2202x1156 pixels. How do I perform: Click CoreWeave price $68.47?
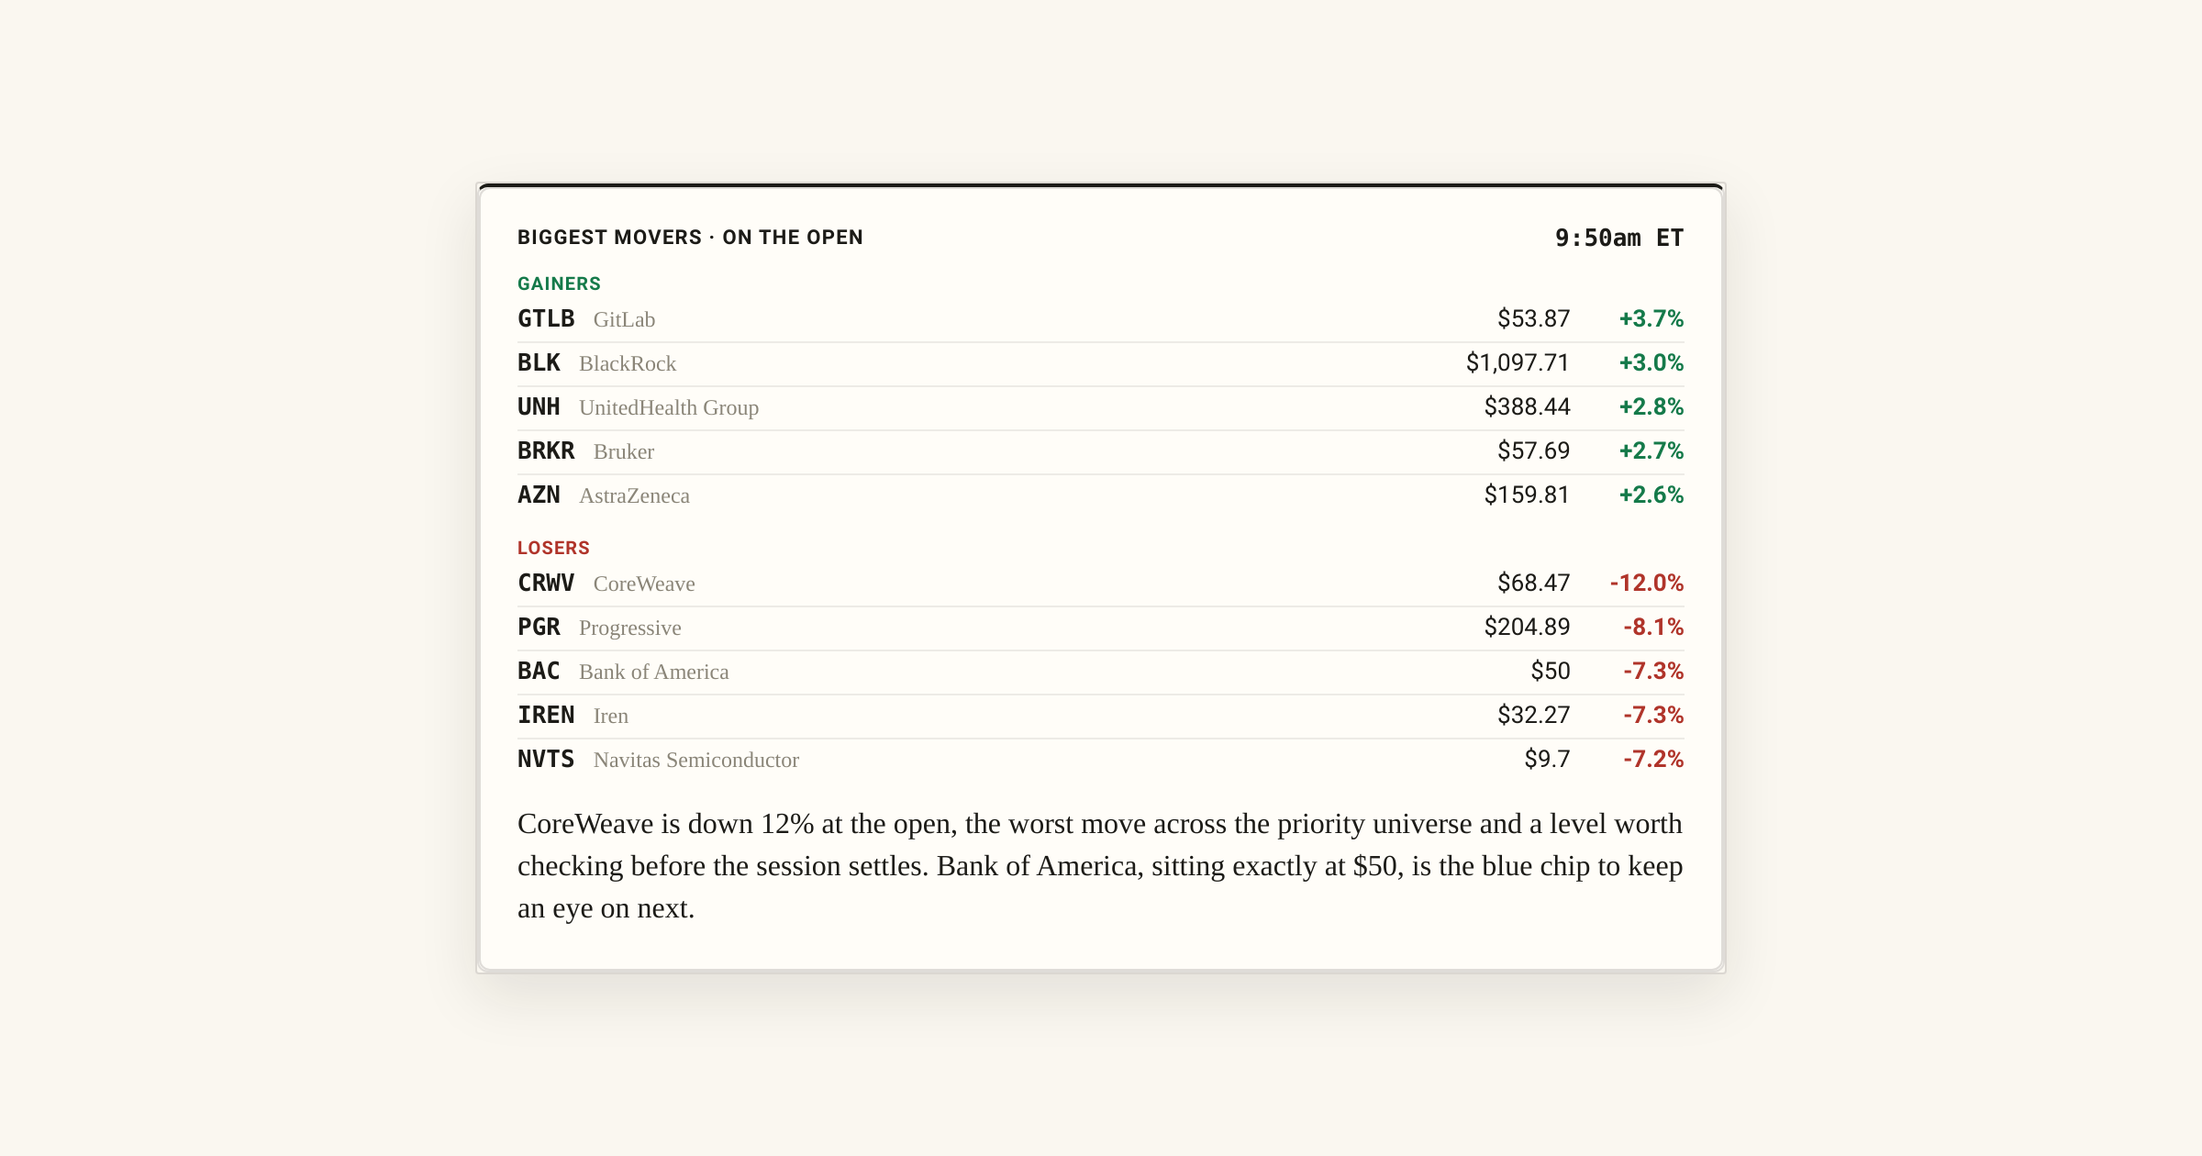tap(1533, 583)
